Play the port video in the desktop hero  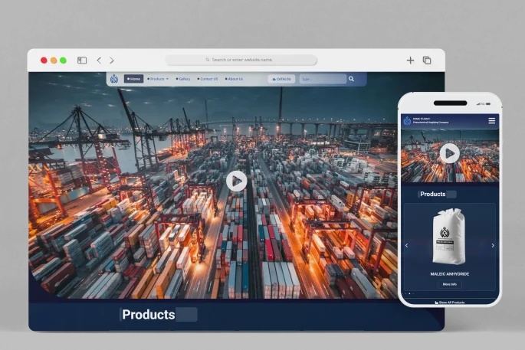236,181
